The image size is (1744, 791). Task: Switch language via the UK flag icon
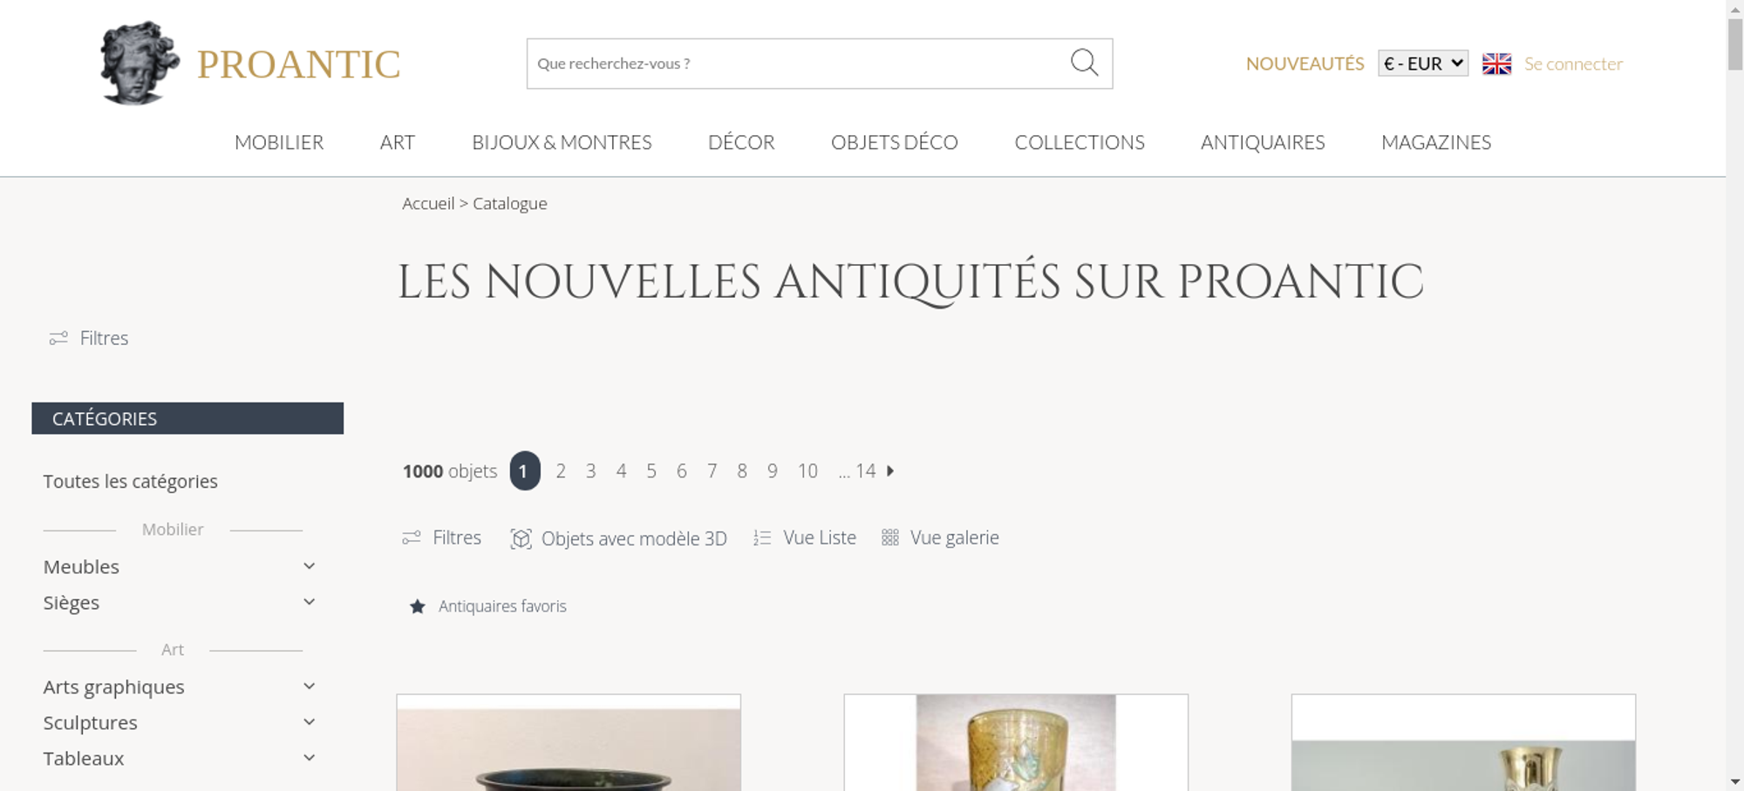tap(1496, 64)
